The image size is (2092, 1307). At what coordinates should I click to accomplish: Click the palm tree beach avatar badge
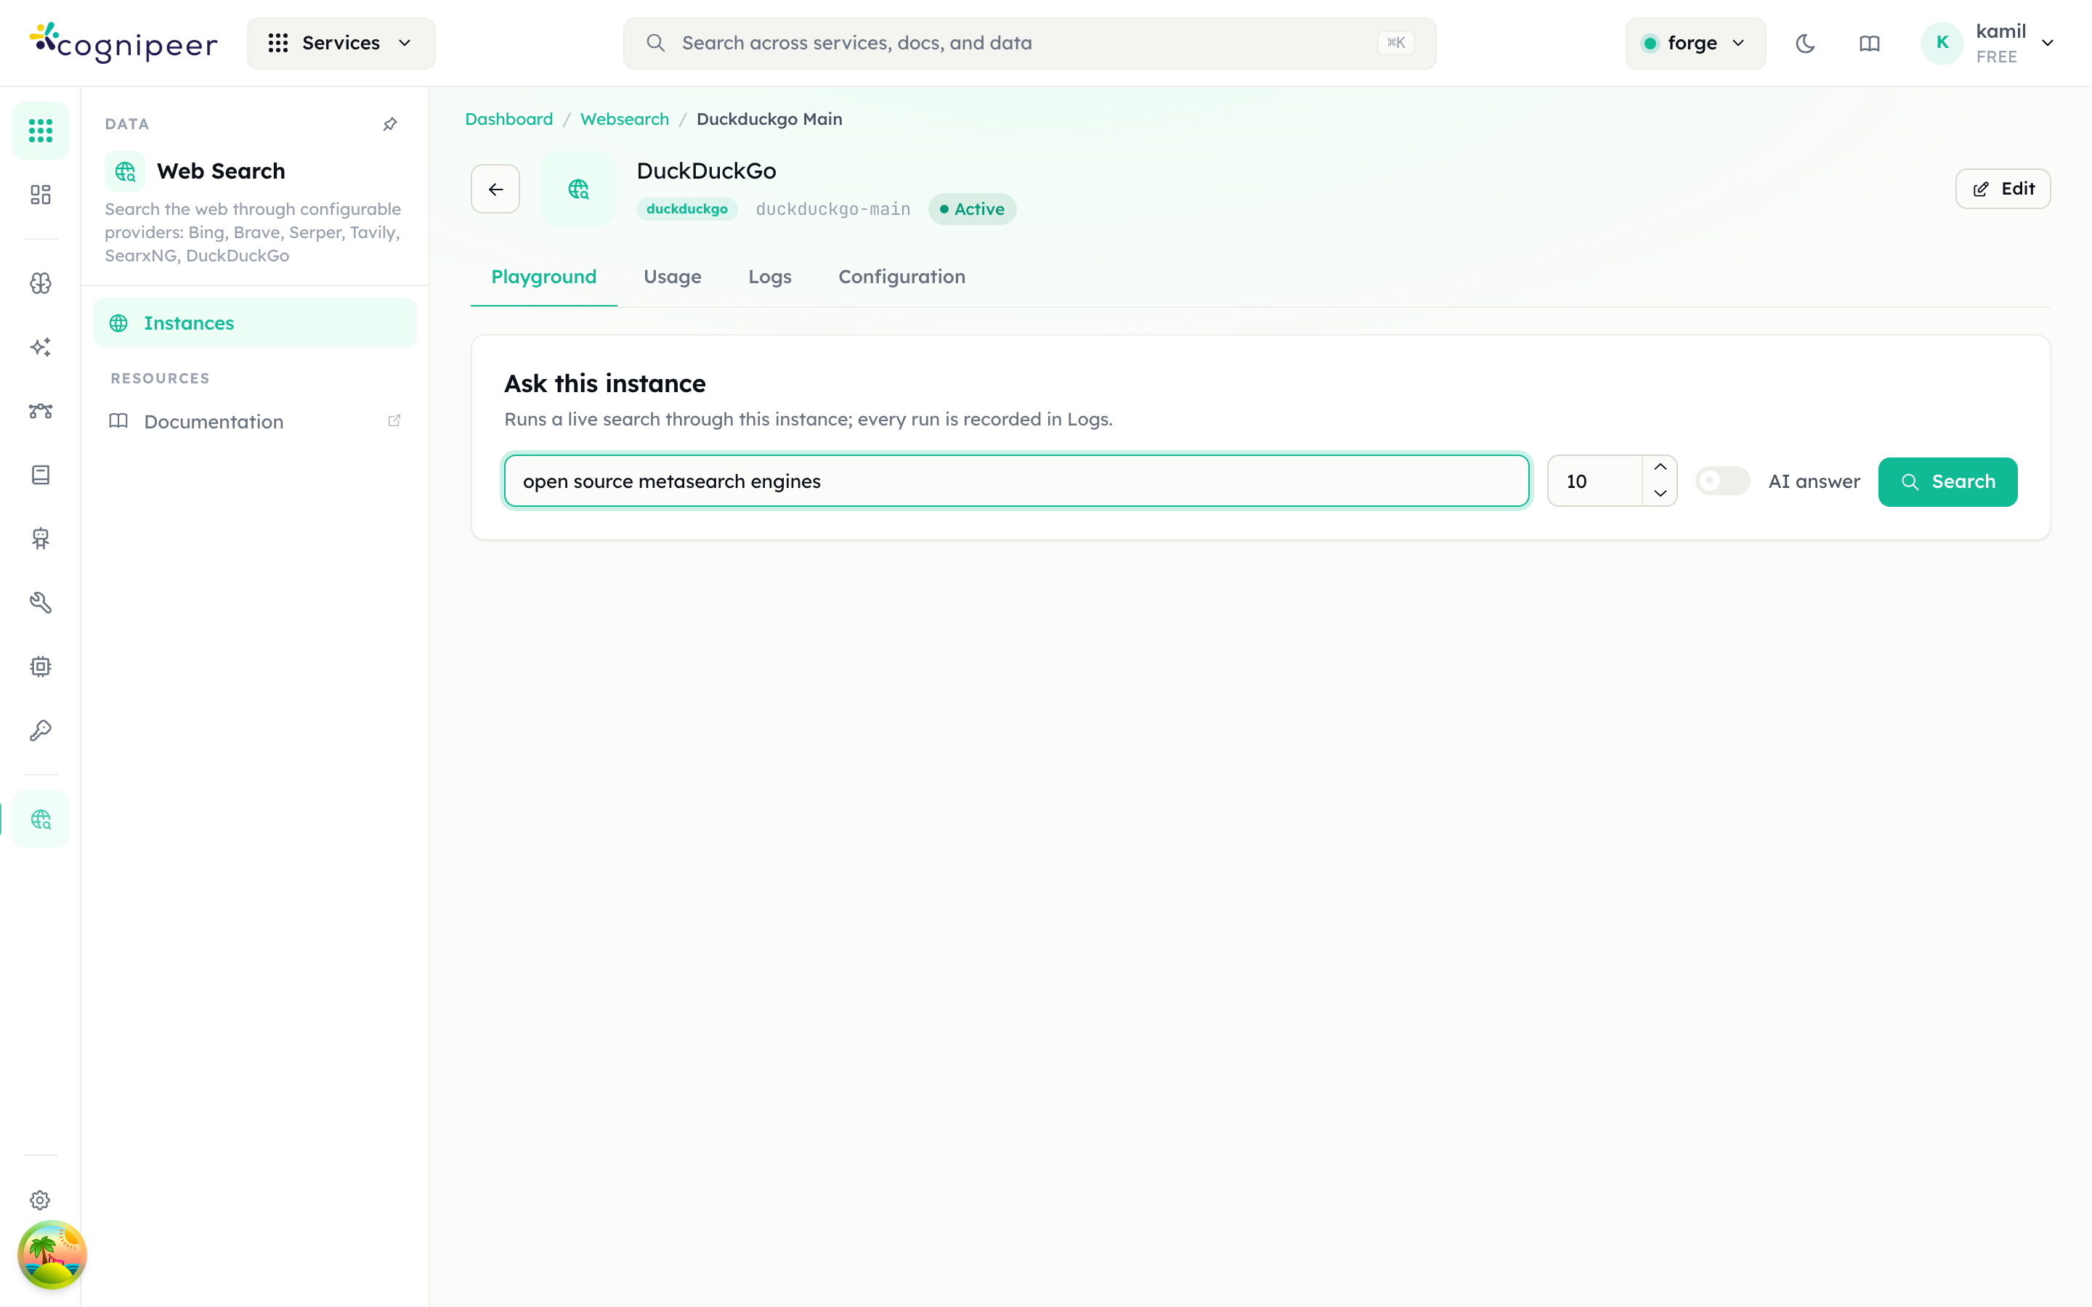pos(52,1254)
